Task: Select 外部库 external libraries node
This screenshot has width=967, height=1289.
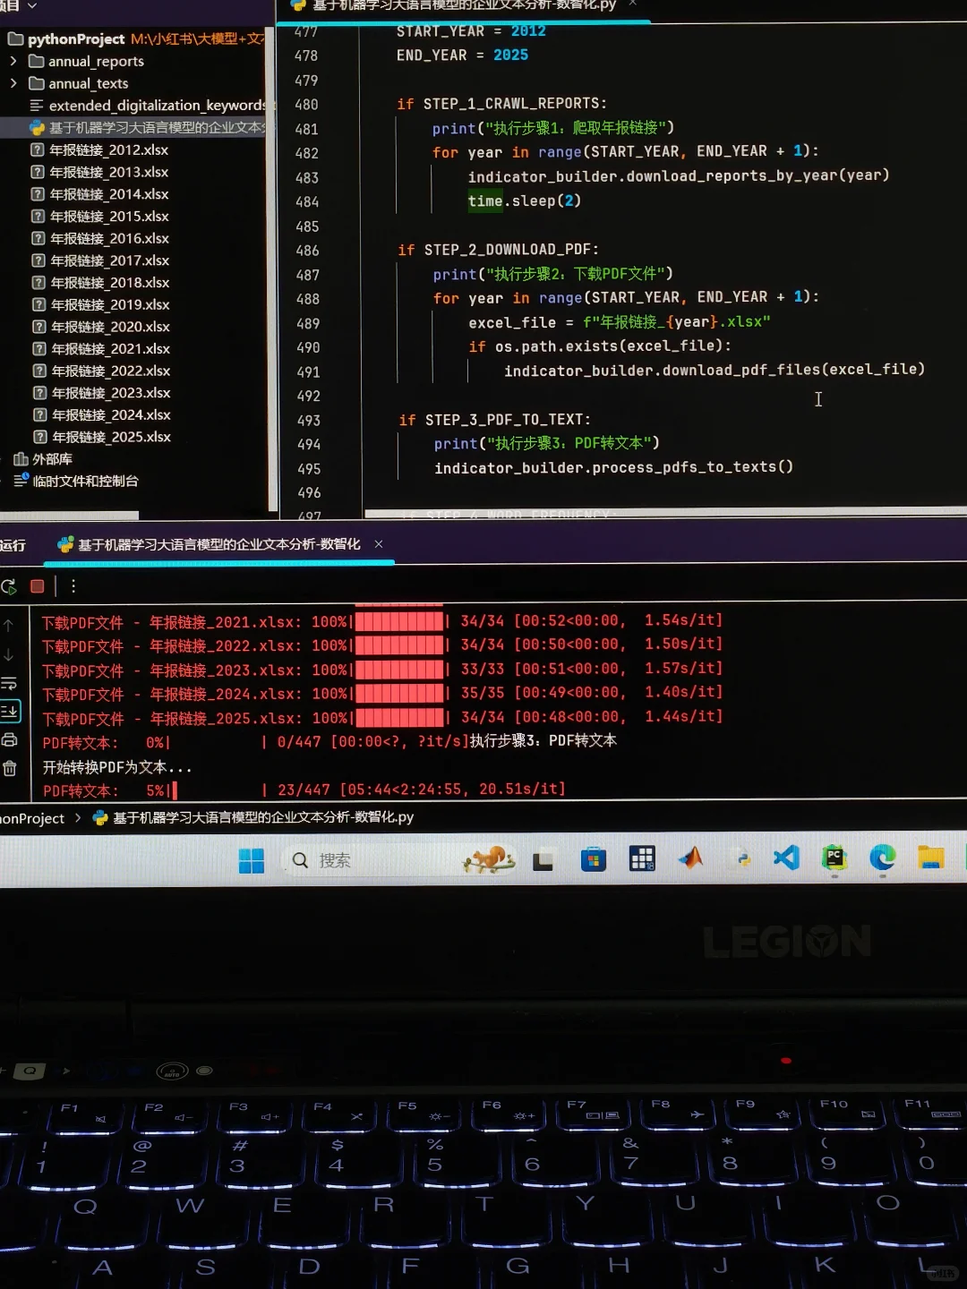Action: click(43, 459)
